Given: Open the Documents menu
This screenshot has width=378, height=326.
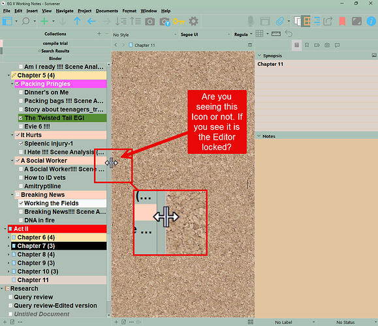Looking at the screenshot, I should (x=107, y=11).
